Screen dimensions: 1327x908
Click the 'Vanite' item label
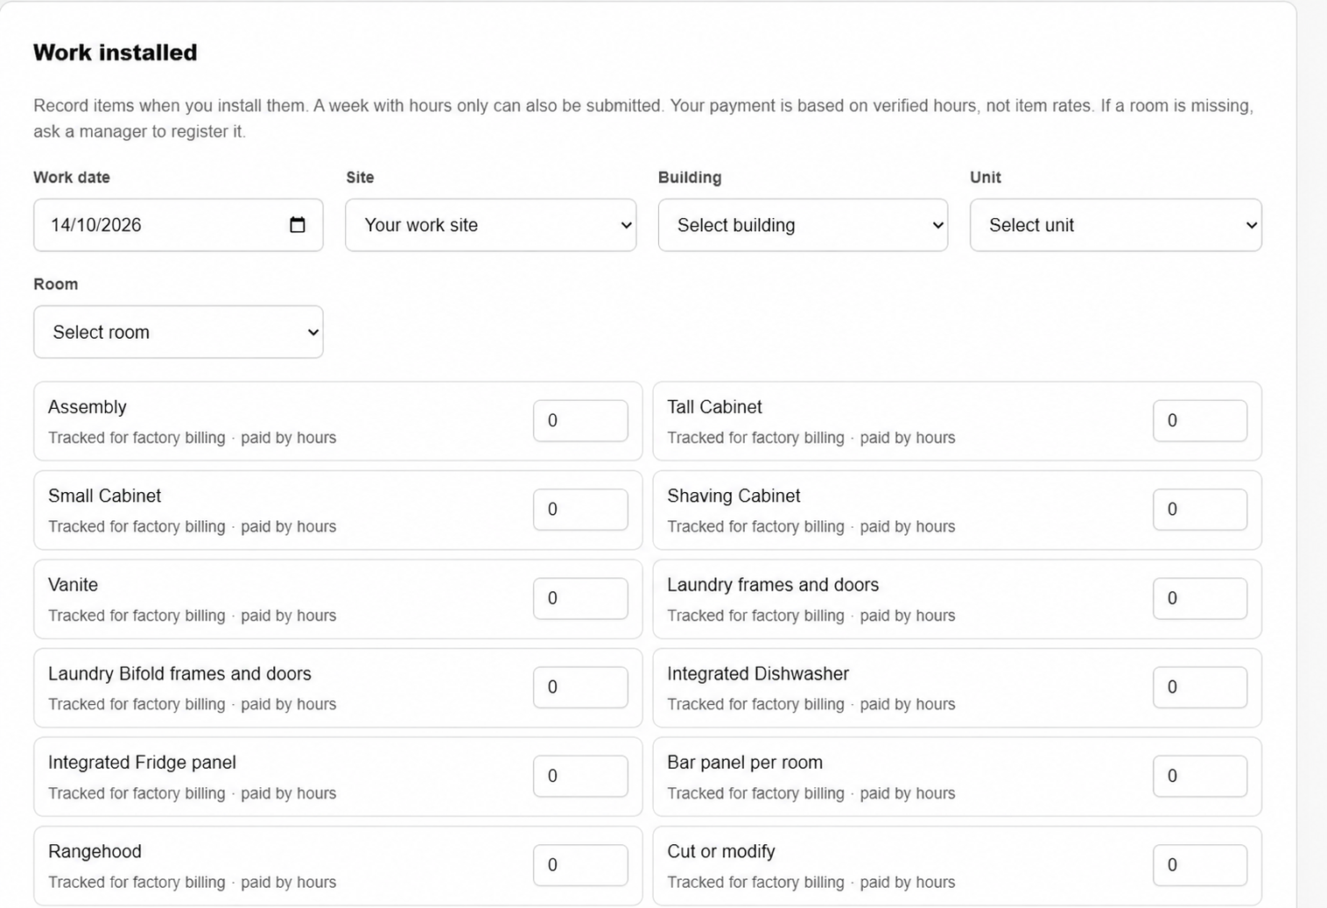pyautogui.click(x=73, y=585)
